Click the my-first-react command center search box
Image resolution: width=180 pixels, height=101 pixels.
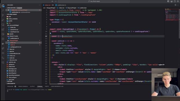94,1
